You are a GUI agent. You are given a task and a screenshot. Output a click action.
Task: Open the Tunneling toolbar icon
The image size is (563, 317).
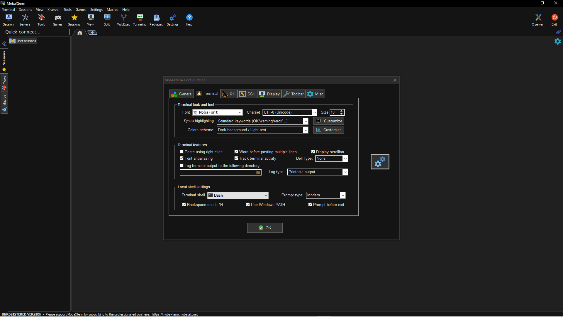[140, 20]
